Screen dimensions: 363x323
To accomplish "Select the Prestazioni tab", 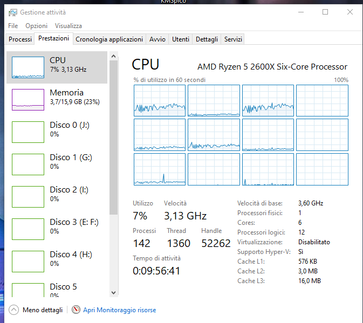I will point(54,38).
